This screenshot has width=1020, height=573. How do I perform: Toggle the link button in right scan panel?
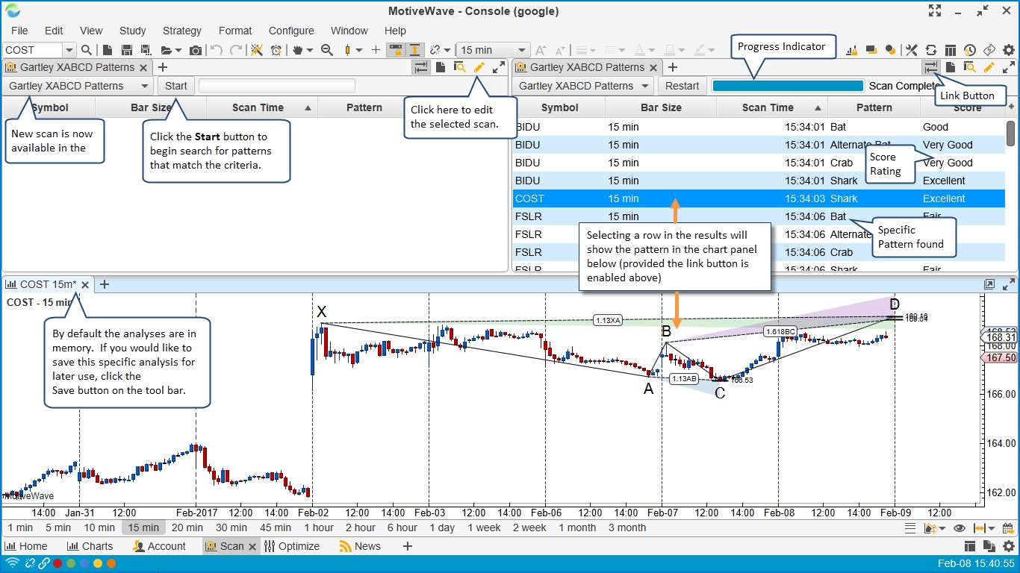point(931,67)
